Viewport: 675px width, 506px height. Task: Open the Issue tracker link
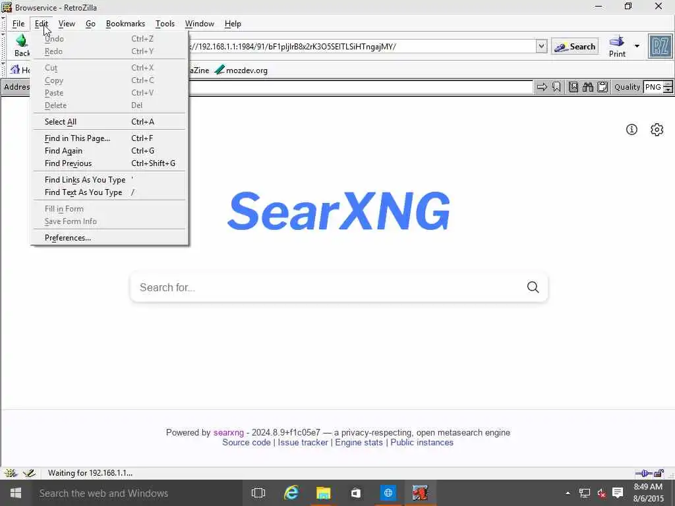click(x=303, y=442)
